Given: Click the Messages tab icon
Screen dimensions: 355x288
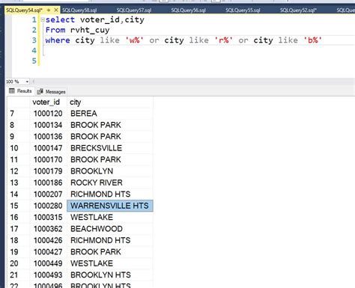Looking at the screenshot, I should click(x=40, y=91).
